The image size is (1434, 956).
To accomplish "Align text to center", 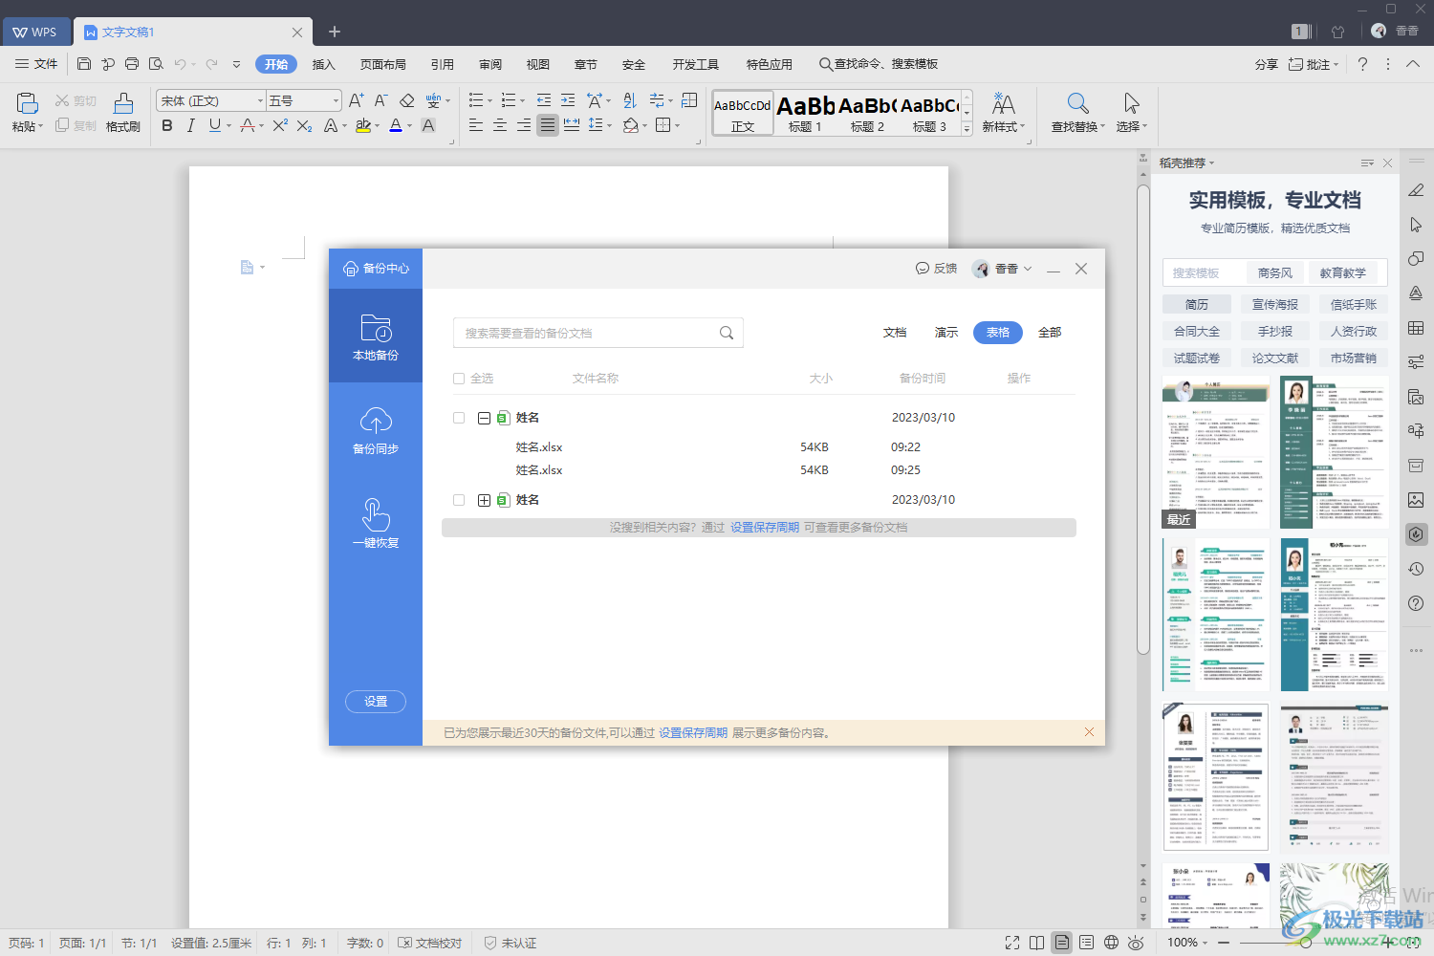I will coord(500,125).
